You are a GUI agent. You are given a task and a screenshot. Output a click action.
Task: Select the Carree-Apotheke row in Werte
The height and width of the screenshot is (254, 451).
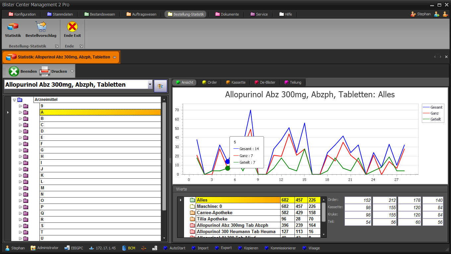[x=215, y=212]
